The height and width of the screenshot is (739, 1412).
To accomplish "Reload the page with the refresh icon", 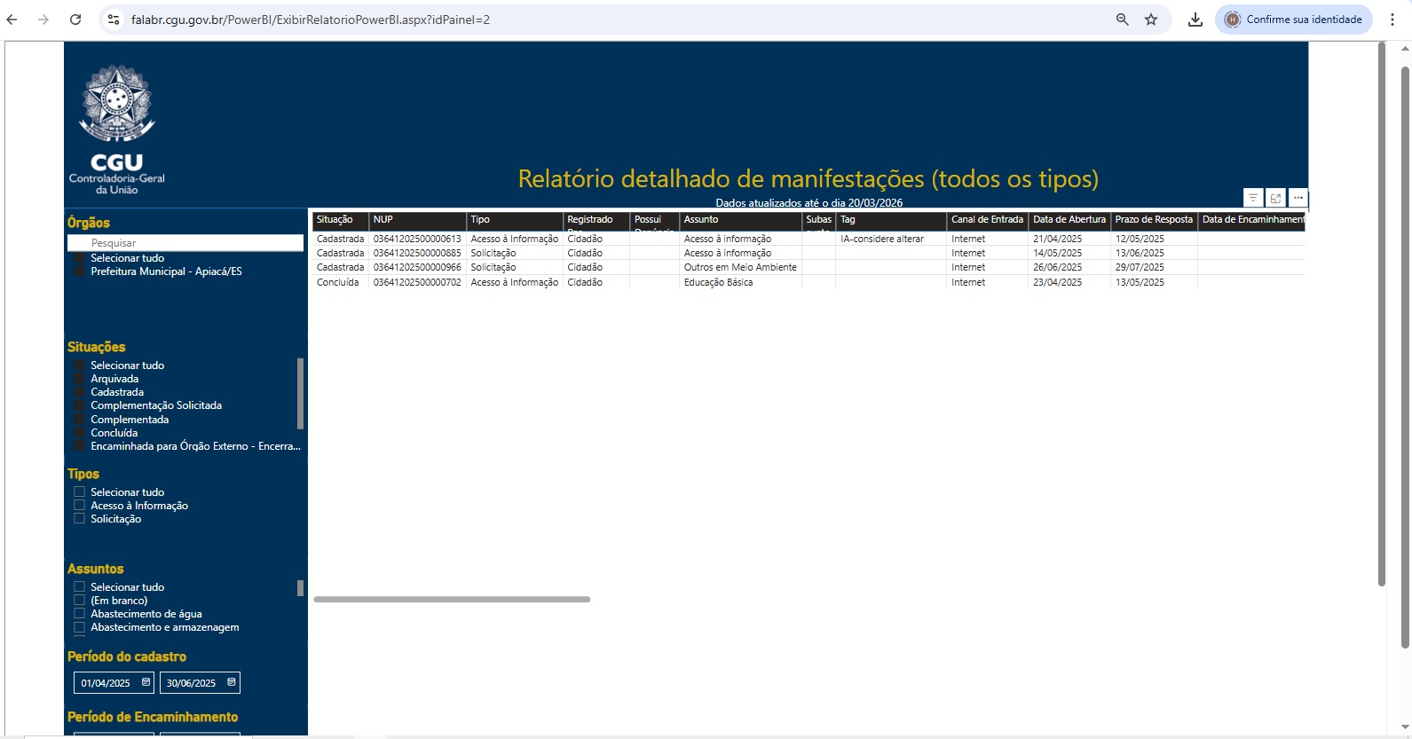I will point(75,20).
